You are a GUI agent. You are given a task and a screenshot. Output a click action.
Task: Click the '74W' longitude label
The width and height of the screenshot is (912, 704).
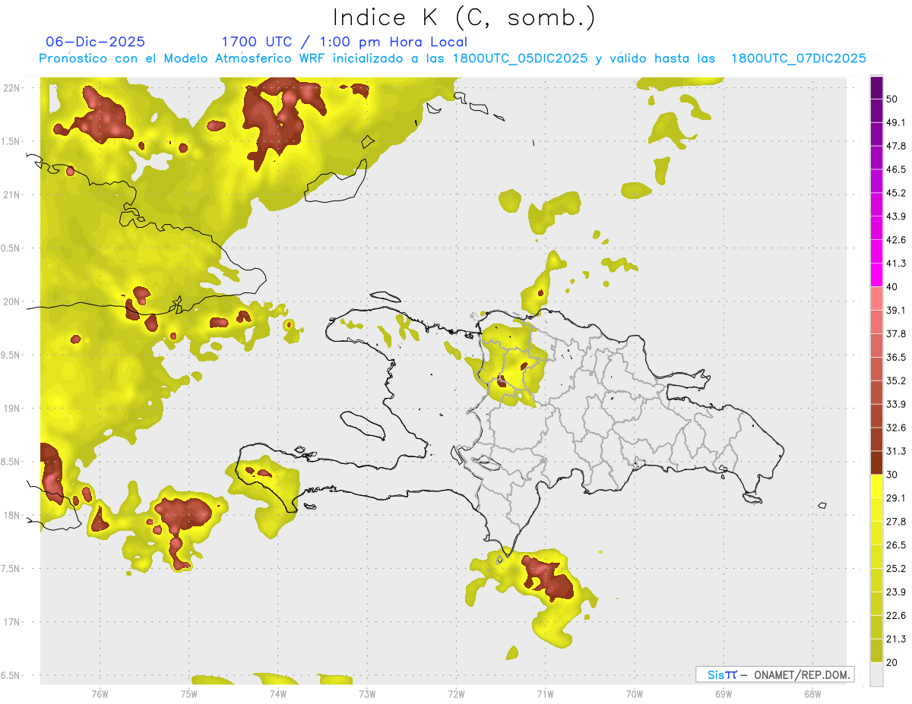coord(277,693)
